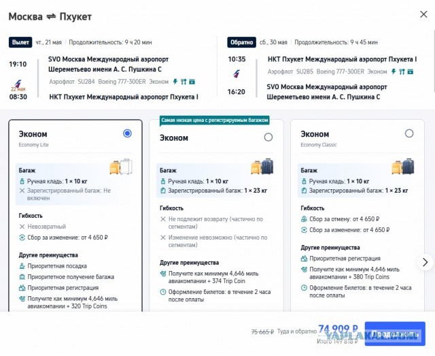The width and height of the screenshot is (435, 356).
Task: Click the crossed-out 75 665 ₽ price
Action: tap(262, 331)
